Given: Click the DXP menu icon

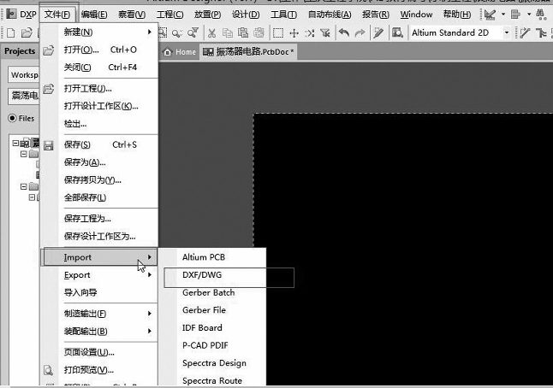Looking at the screenshot, I should tap(11, 14).
